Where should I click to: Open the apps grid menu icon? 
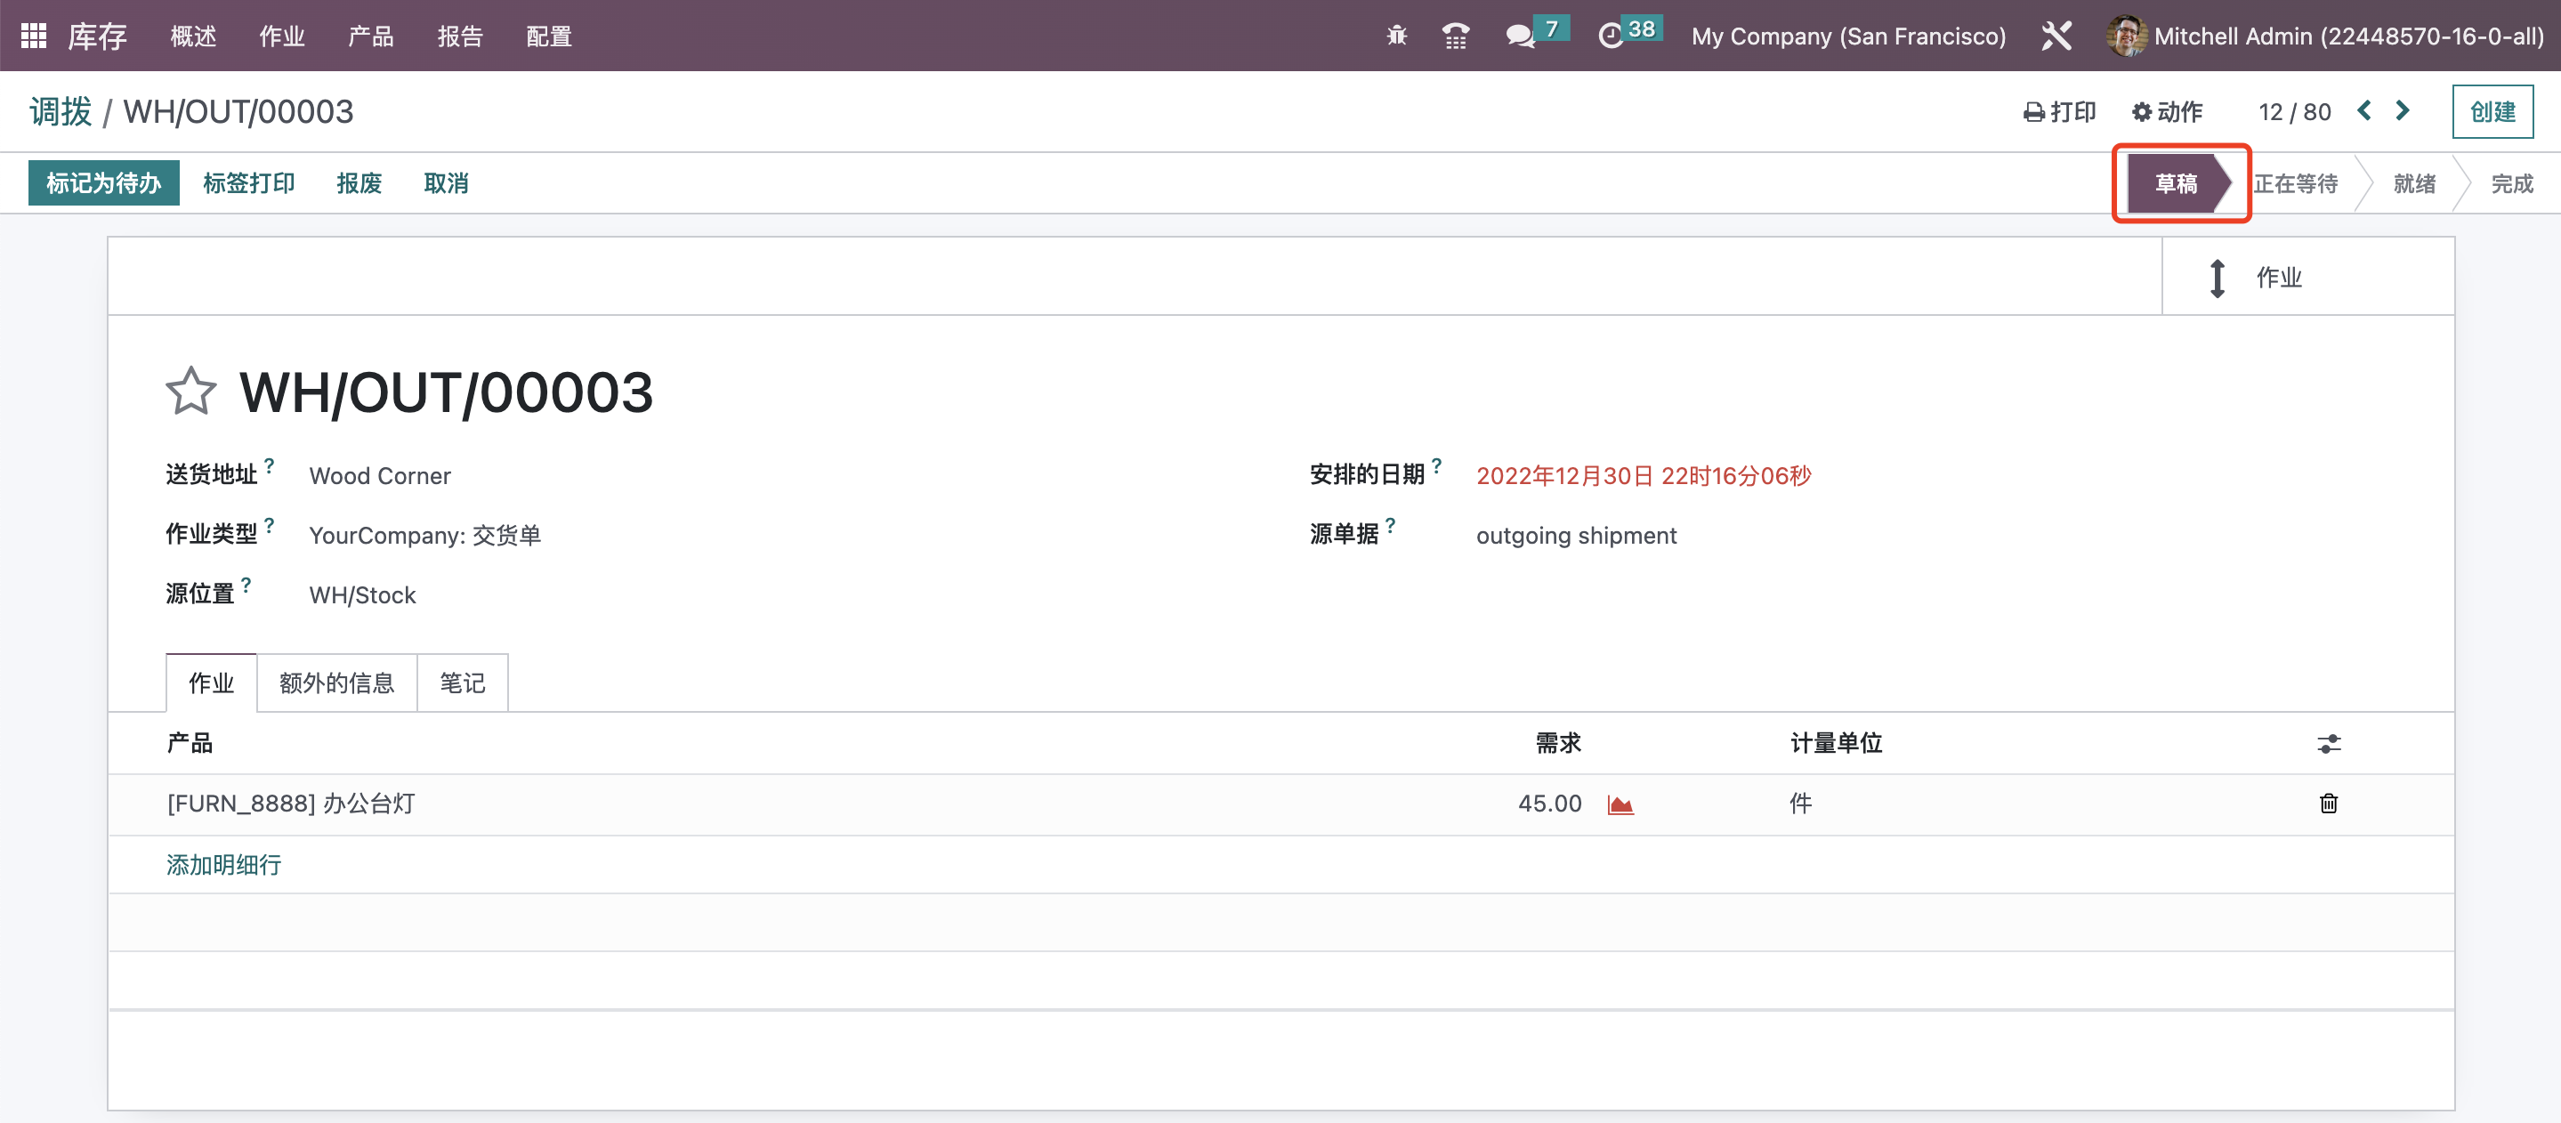tap(34, 36)
